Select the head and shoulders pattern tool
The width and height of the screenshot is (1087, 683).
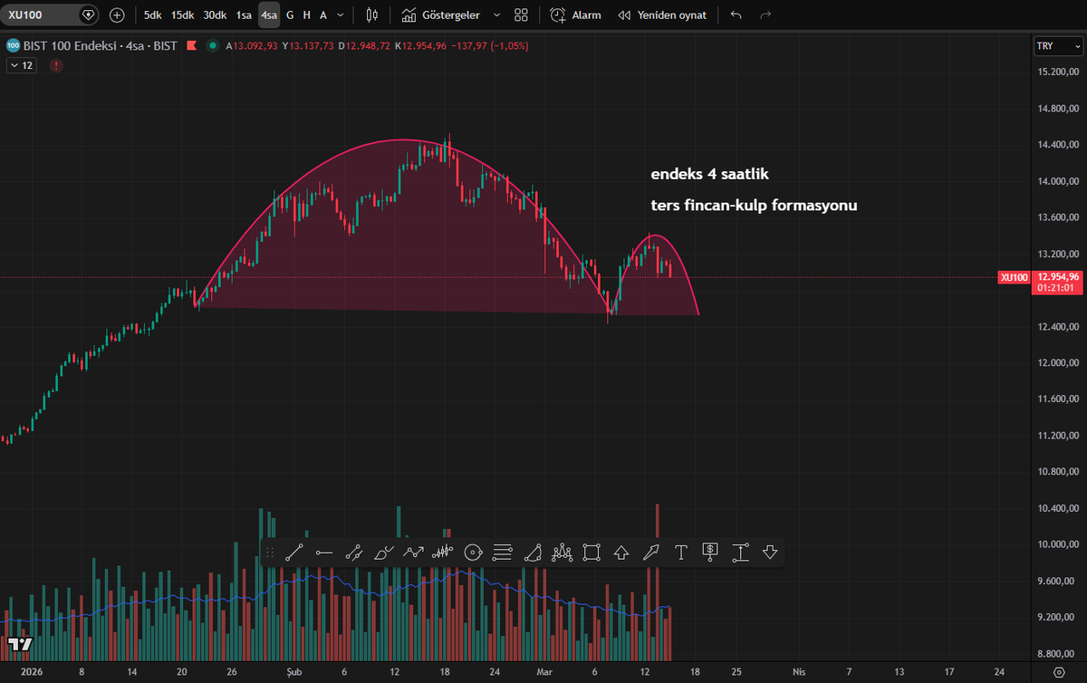562,552
